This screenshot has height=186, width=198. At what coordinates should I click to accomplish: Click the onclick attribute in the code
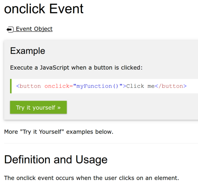pos(57,86)
